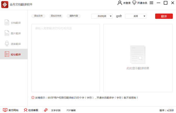Click the 版本：v2.8.8 version text
176x113 pixels.
point(166,110)
